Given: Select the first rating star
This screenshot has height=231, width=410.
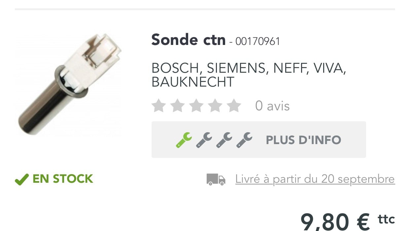Looking at the screenshot, I should pos(158,106).
